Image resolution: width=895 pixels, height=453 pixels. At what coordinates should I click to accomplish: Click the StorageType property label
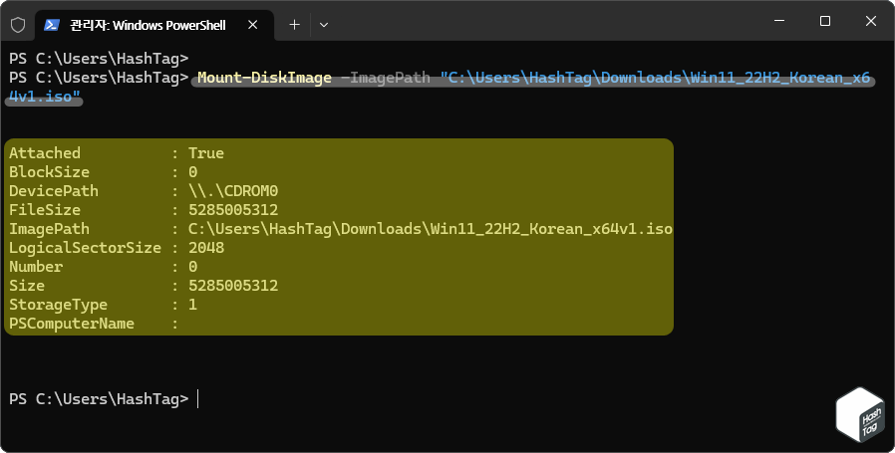tap(58, 304)
